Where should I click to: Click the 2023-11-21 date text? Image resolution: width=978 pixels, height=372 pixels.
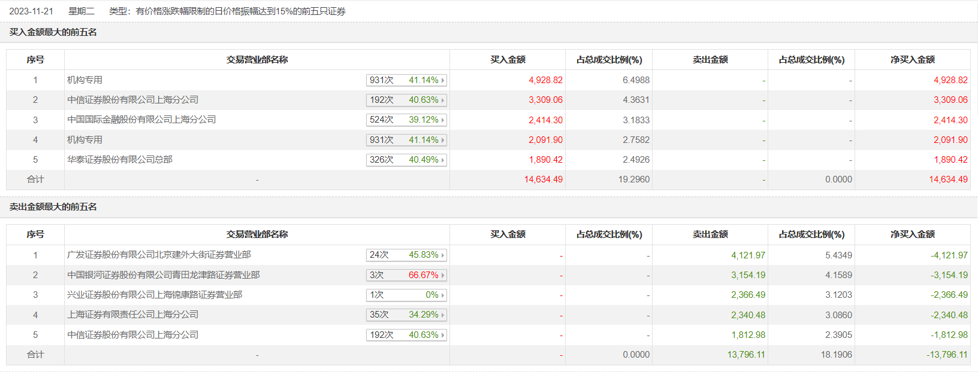pyautogui.click(x=31, y=11)
